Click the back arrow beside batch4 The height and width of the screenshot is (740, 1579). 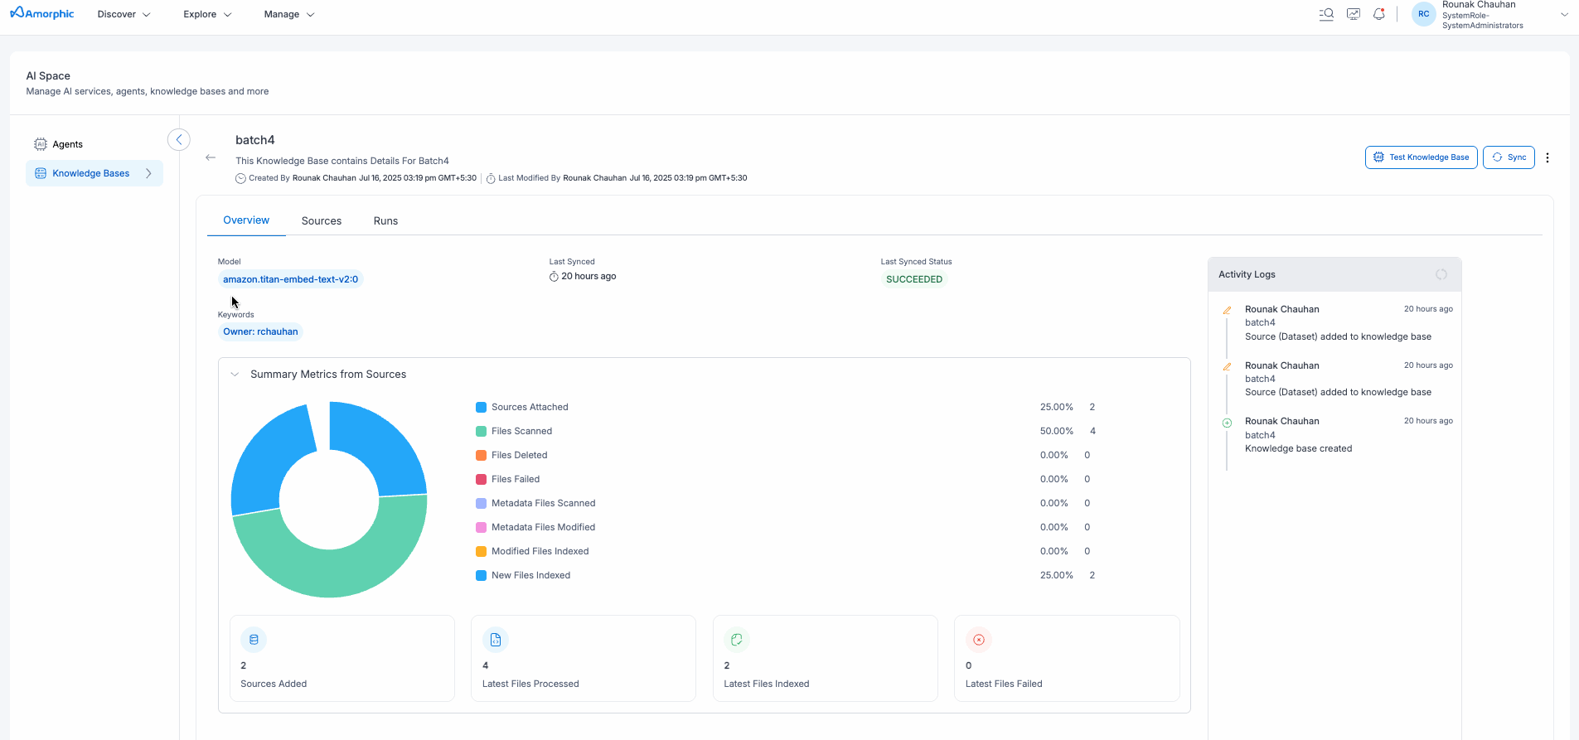211,157
